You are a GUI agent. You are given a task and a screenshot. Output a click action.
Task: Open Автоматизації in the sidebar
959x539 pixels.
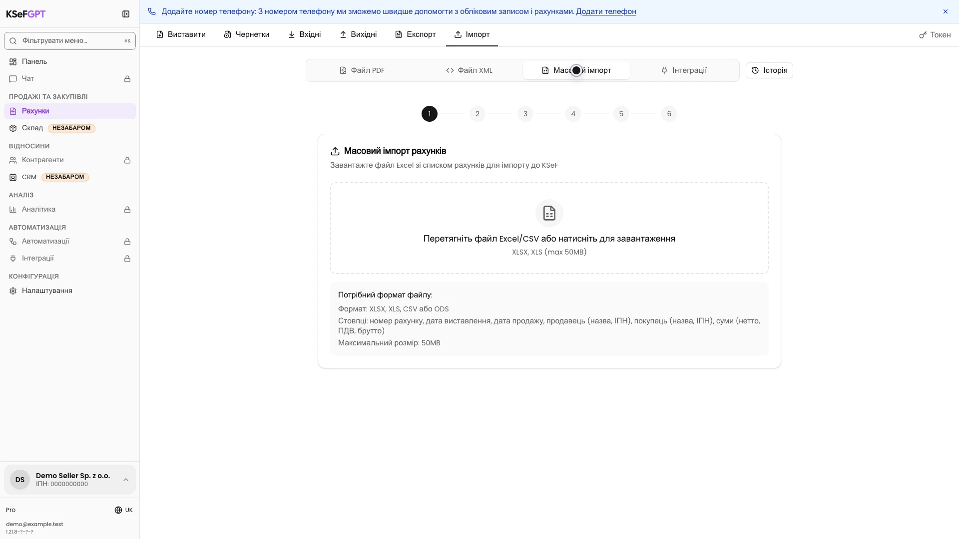coord(70,241)
